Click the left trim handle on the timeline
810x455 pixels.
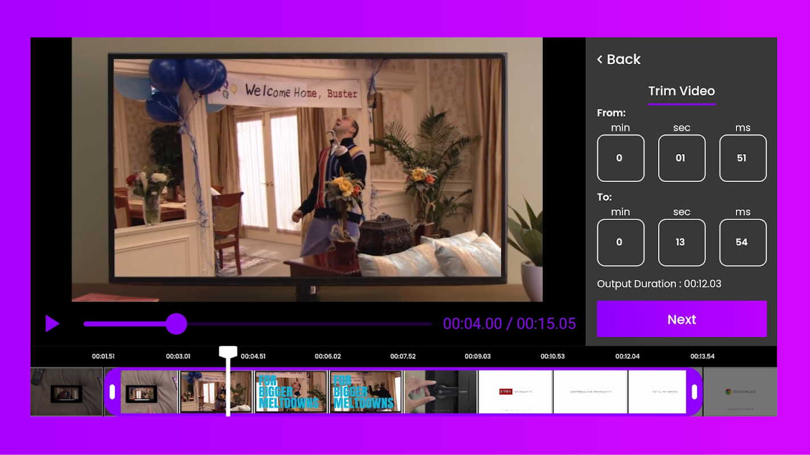coord(112,392)
